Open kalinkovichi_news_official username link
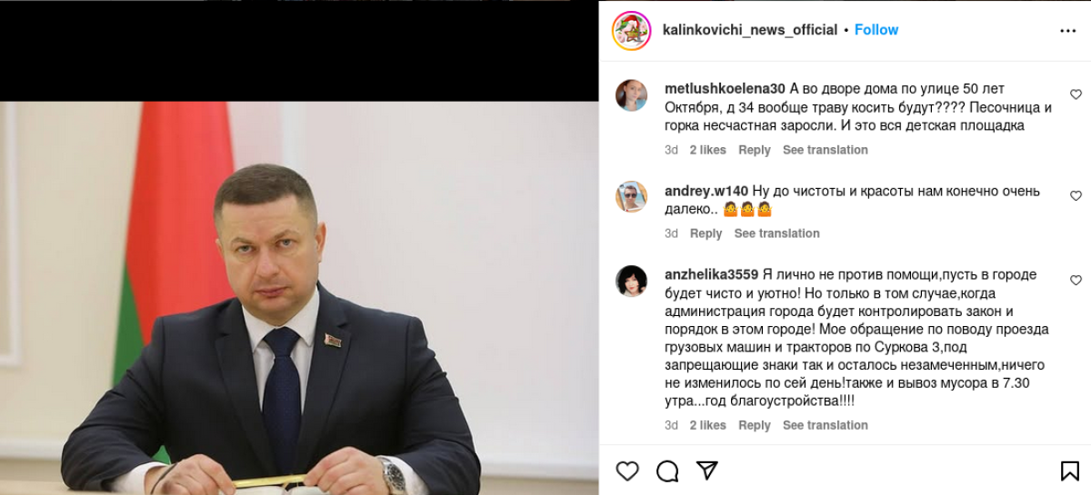Viewport: 1091px width, 495px height. pos(751,30)
